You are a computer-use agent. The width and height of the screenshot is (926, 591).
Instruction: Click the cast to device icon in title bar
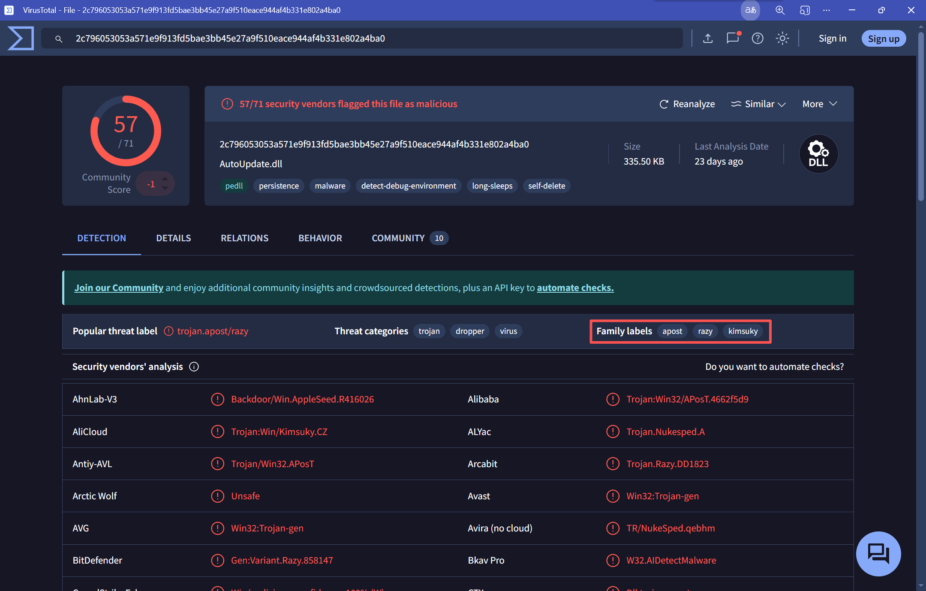coord(804,10)
